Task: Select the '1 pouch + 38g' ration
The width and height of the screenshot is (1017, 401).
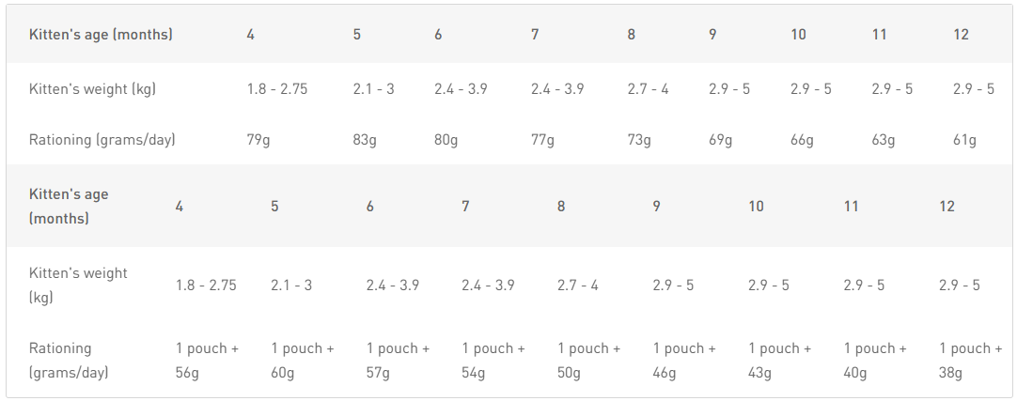Action: [971, 361]
